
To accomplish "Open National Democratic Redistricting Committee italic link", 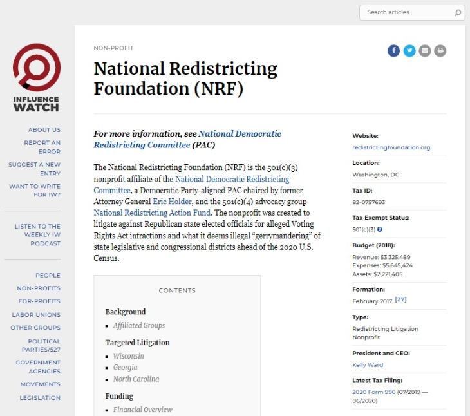I will tap(187, 139).
